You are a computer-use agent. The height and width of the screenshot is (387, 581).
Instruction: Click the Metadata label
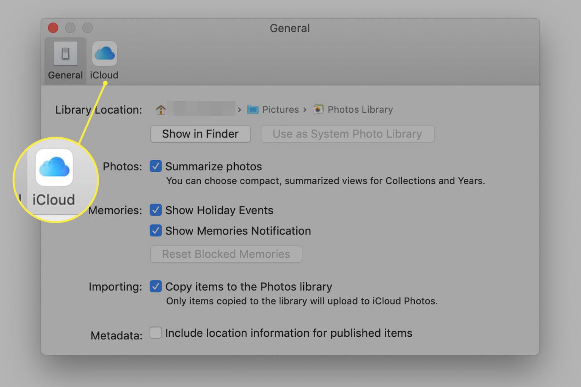(x=117, y=336)
